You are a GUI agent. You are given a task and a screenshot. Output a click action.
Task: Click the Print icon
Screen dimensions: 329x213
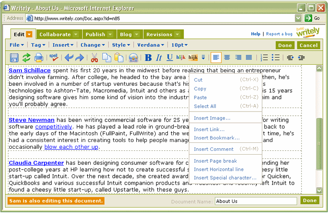coord(39,57)
